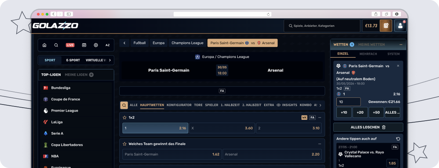Select the 1. HALBZEIT market tab
439x168 pixels.
[230, 105]
